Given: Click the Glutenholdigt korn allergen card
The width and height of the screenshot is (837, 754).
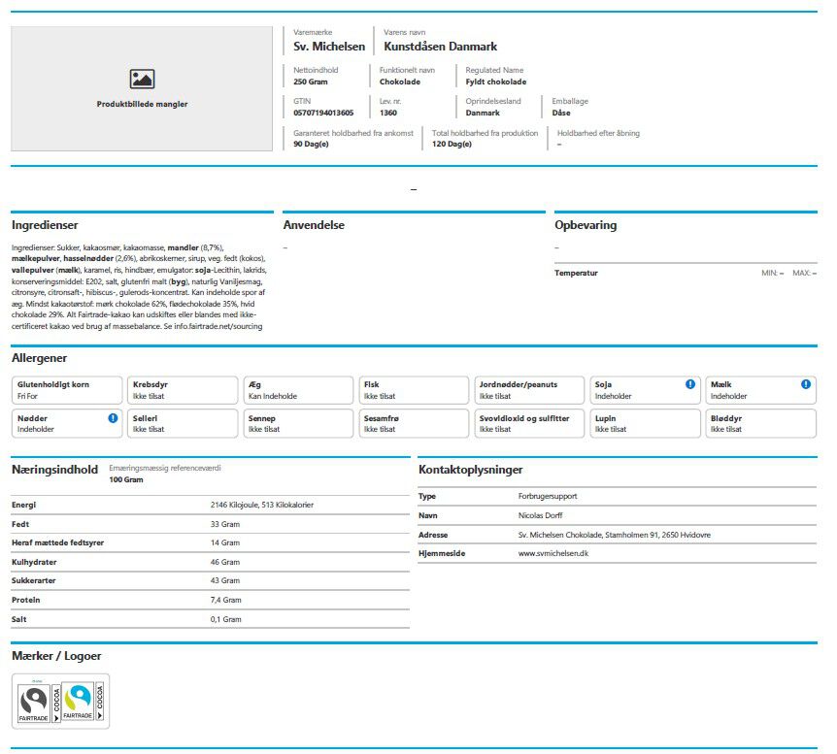Looking at the screenshot, I should (x=67, y=390).
